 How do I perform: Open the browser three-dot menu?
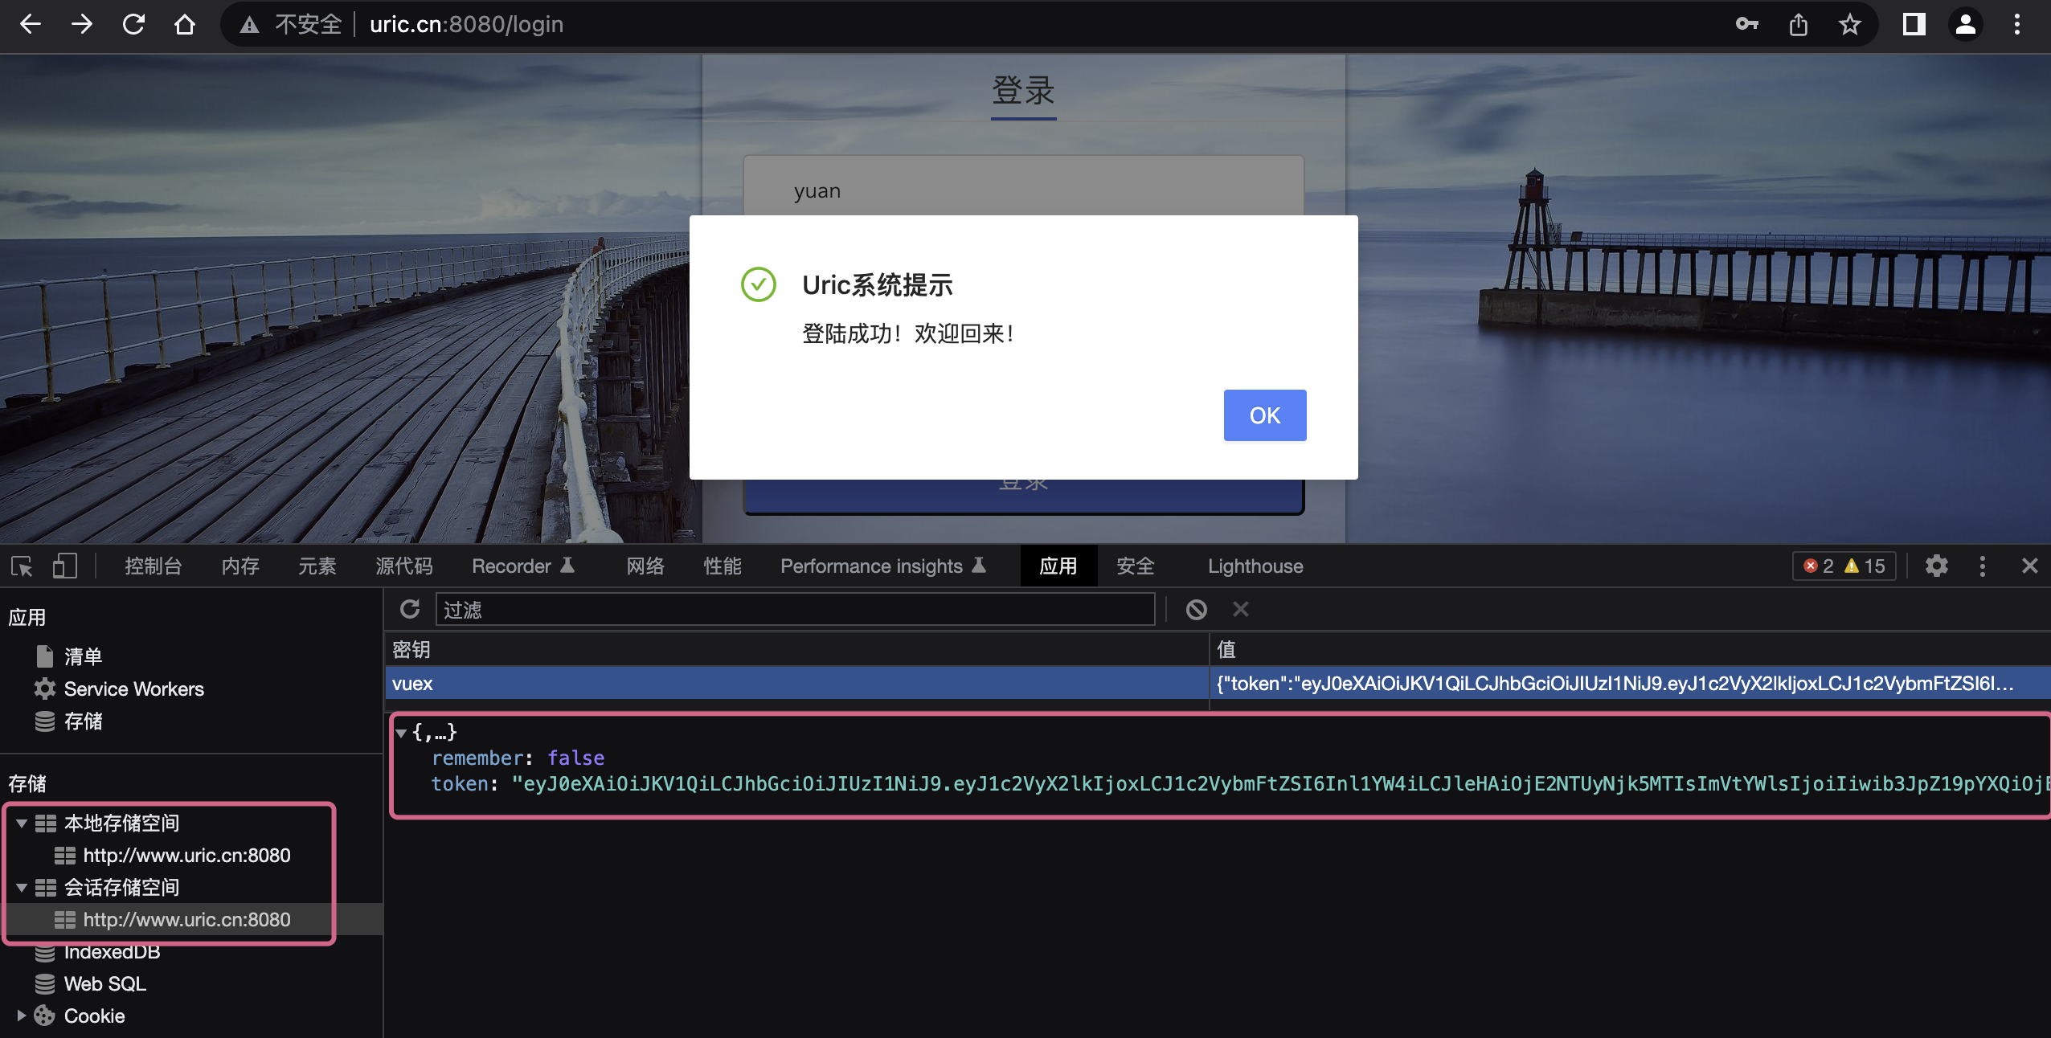coord(2017,24)
